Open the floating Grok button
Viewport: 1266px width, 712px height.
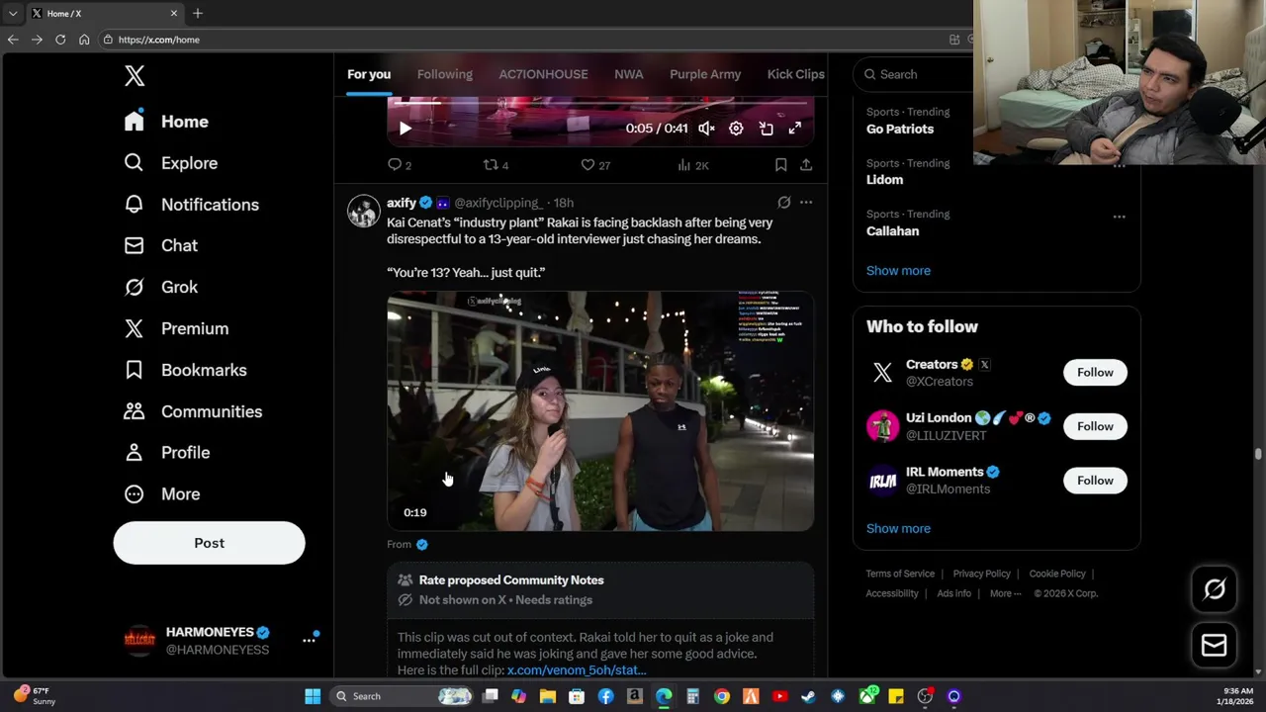(x=1215, y=589)
